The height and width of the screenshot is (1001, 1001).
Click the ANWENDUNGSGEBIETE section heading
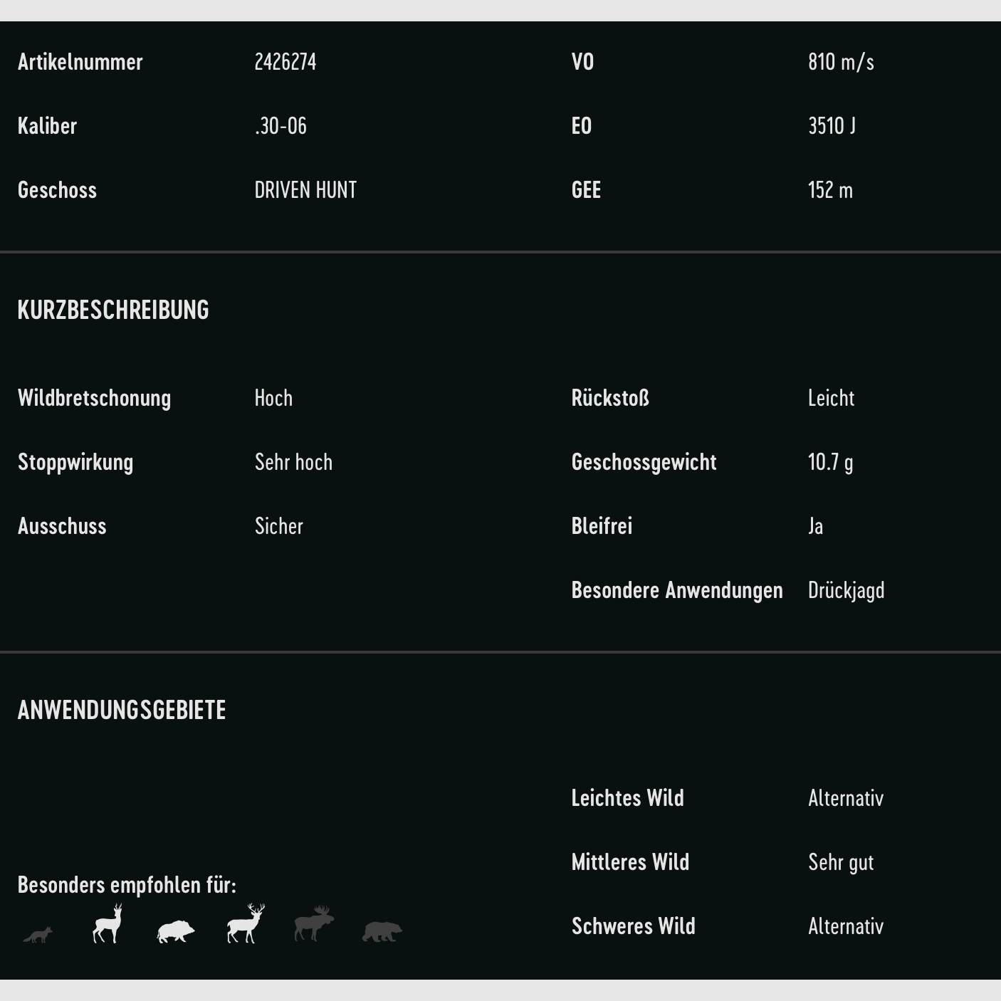coord(122,710)
